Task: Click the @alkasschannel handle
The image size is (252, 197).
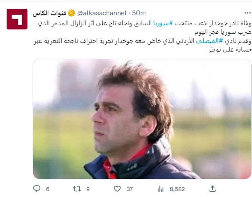Action: [x=102, y=13]
